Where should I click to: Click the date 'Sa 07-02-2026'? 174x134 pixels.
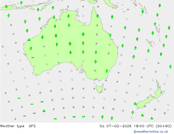pyautogui.click(x=116, y=126)
